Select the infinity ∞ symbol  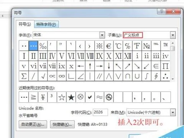pyautogui.click(x=62, y=76)
